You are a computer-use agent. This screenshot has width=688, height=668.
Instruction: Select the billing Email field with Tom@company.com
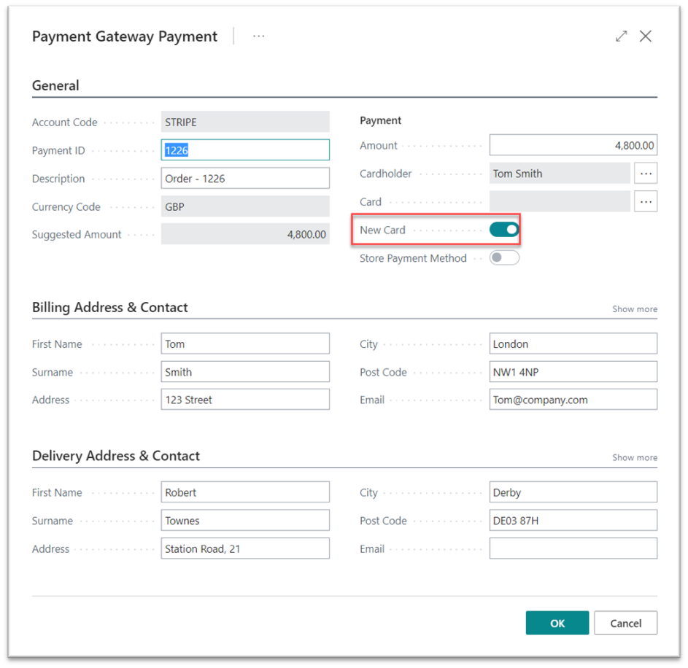pyautogui.click(x=573, y=399)
